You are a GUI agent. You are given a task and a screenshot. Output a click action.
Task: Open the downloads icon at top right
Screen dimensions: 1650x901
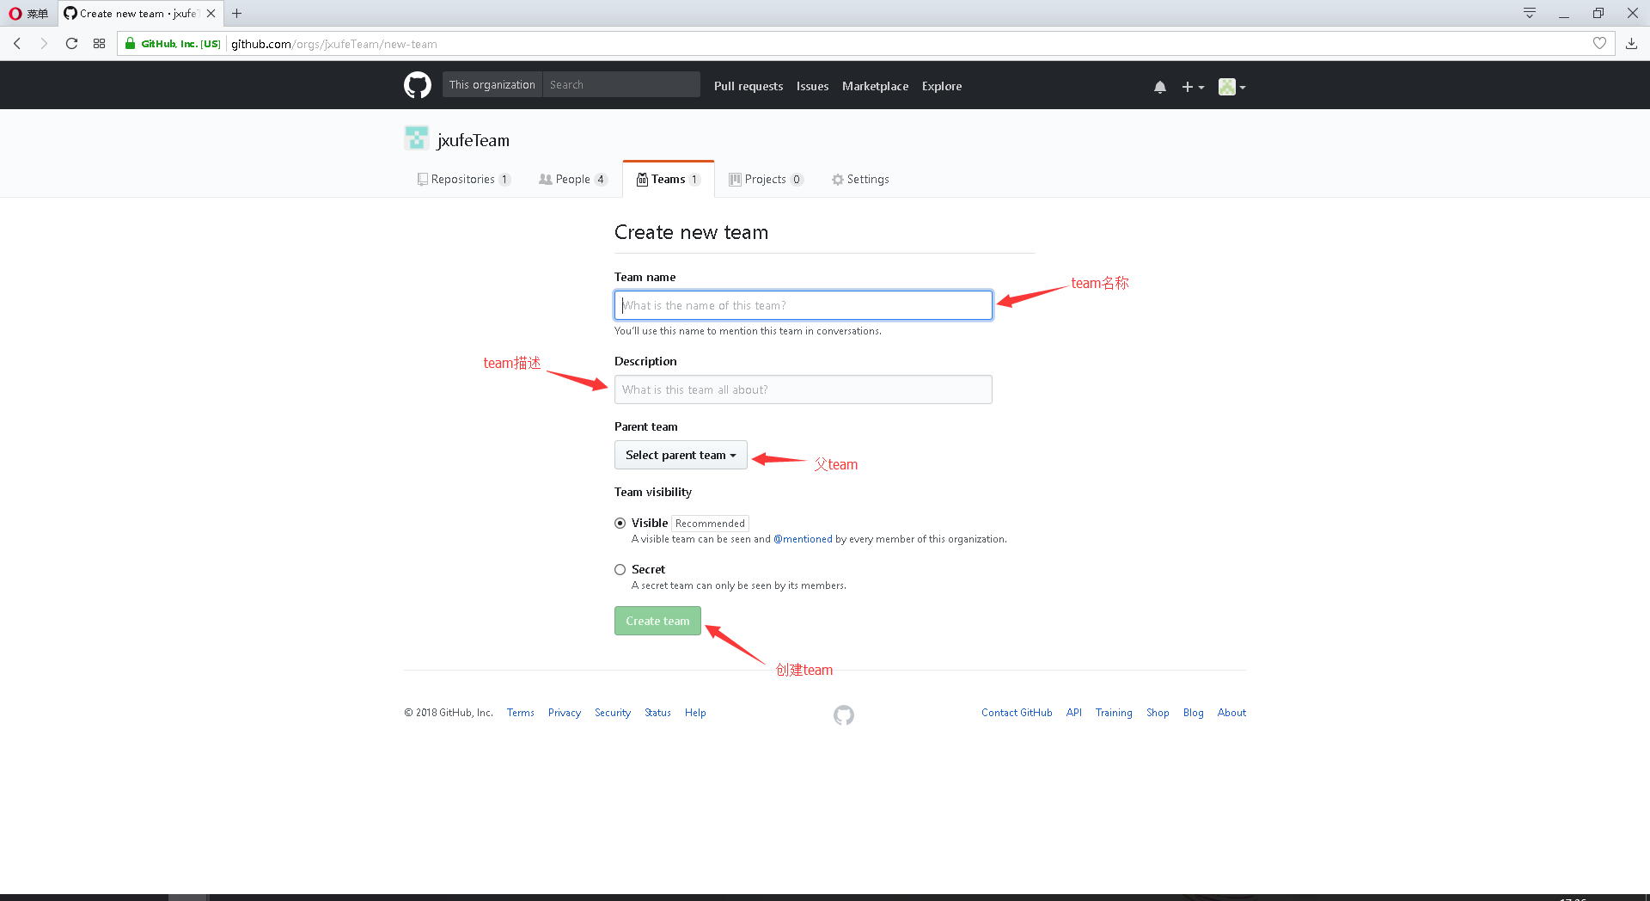coord(1631,43)
